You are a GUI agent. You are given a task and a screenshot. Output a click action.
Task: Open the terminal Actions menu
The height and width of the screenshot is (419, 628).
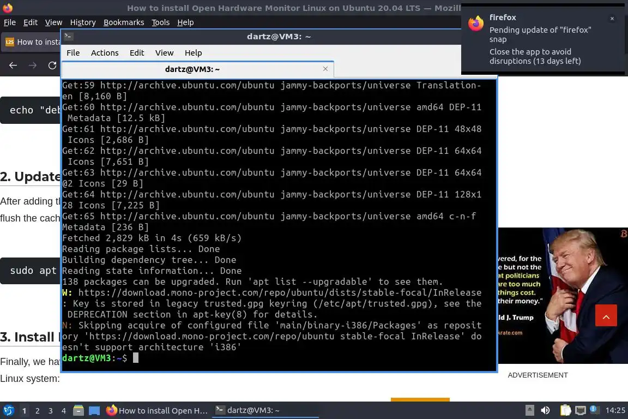click(x=105, y=53)
